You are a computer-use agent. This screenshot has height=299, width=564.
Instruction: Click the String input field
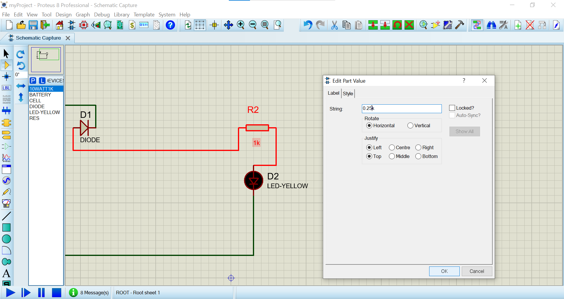click(x=401, y=108)
